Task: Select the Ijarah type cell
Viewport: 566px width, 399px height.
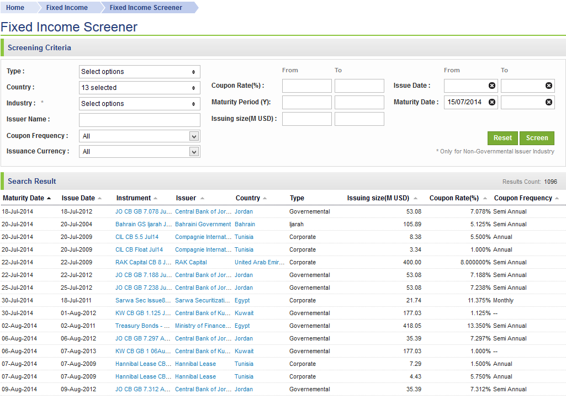Action: [x=297, y=224]
